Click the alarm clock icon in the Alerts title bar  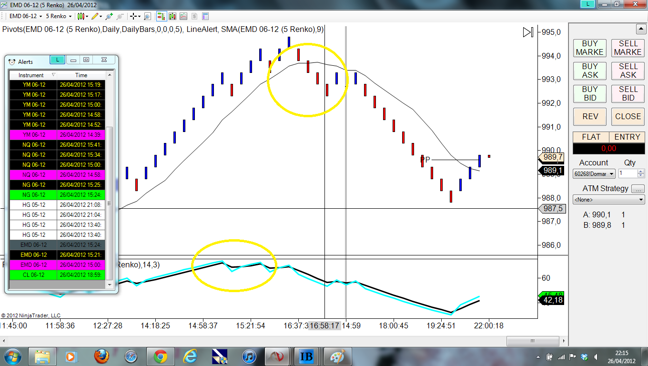[x=12, y=61]
